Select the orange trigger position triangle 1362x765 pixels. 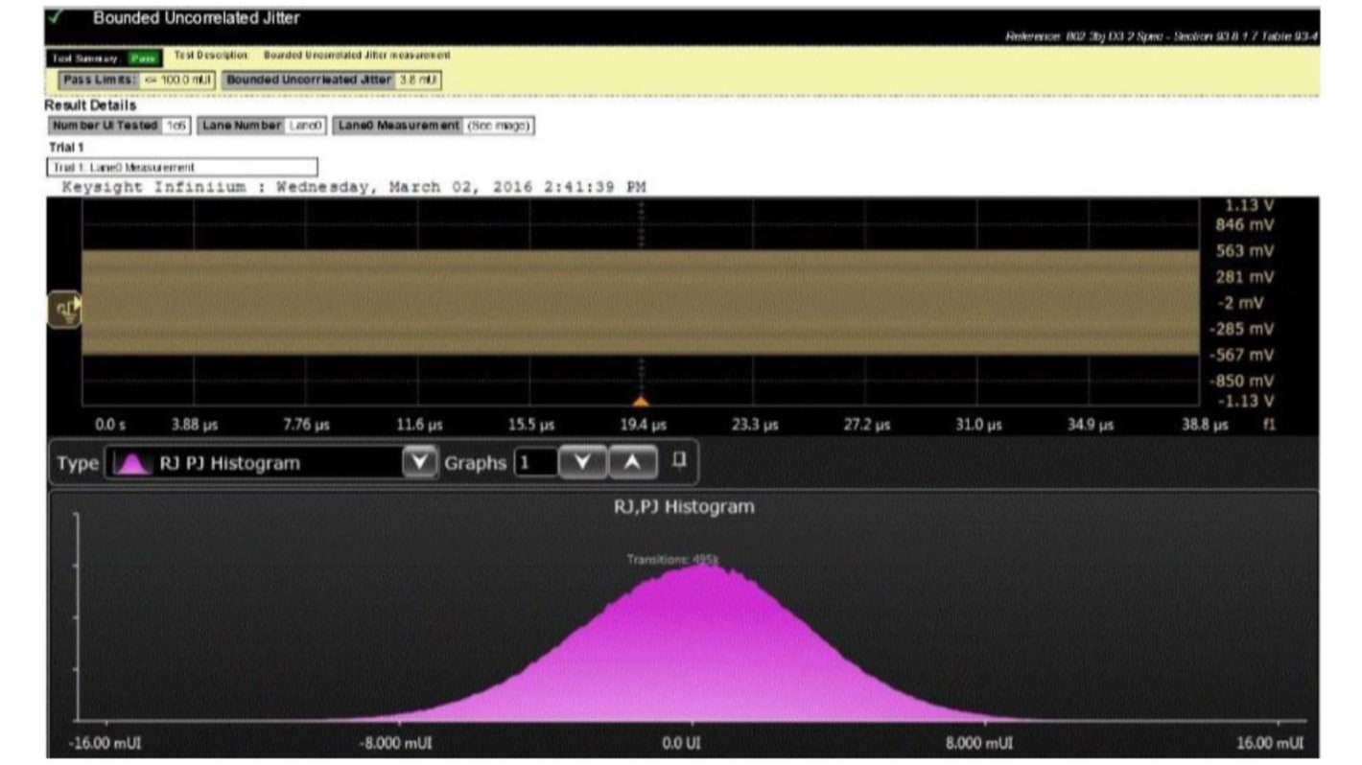(642, 401)
